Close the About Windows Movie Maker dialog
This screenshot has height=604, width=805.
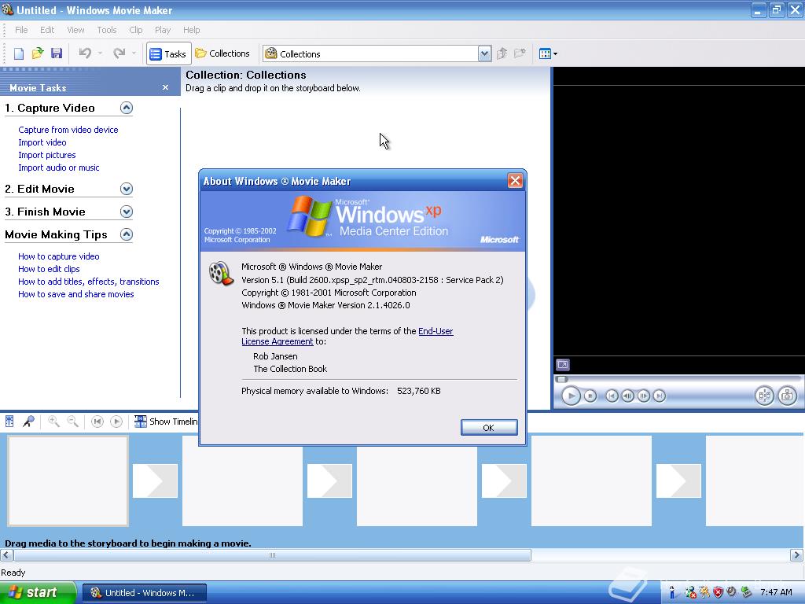tap(515, 181)
